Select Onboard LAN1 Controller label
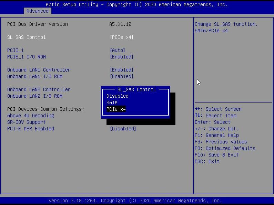This screenshot has height=205, width=274. pyautogui.click(x=39, y=70)
